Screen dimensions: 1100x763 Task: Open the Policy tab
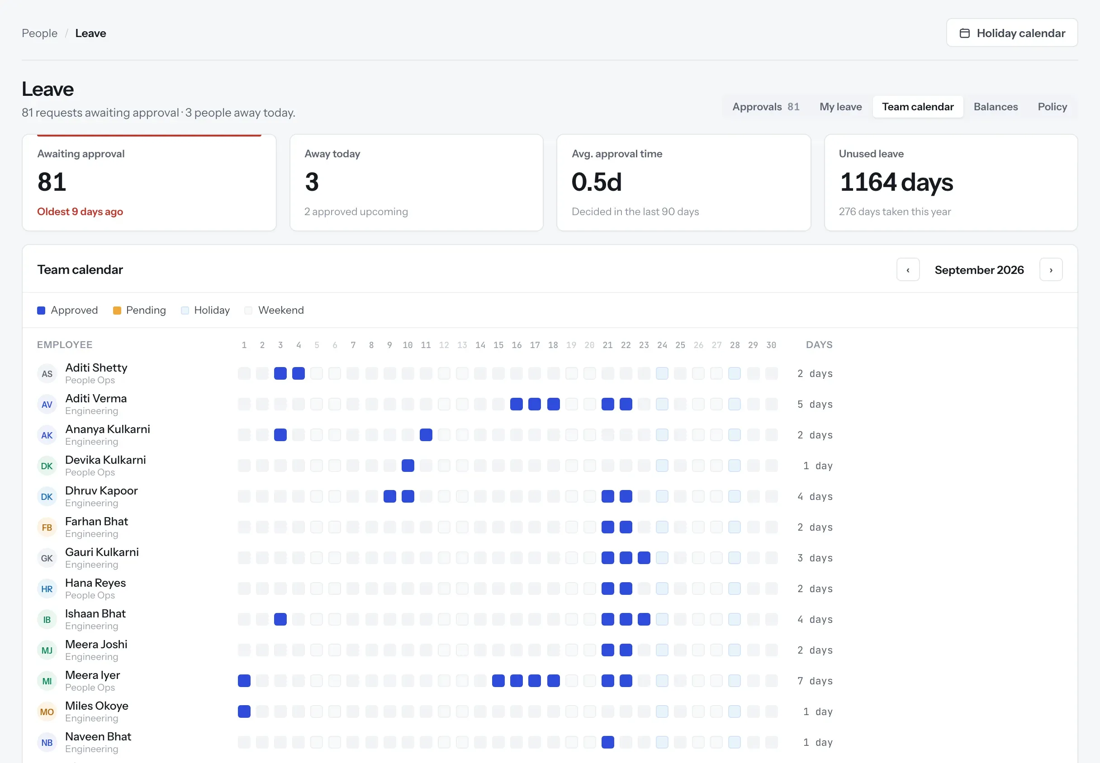[x=1052, y=107]
